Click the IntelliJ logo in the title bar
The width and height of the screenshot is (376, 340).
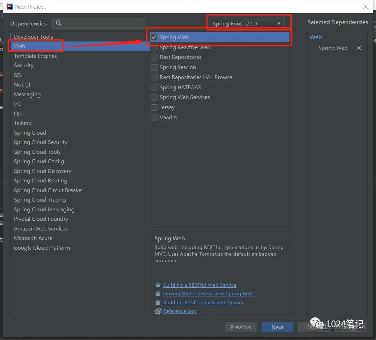pyautogui.click(x=10, y=7)
